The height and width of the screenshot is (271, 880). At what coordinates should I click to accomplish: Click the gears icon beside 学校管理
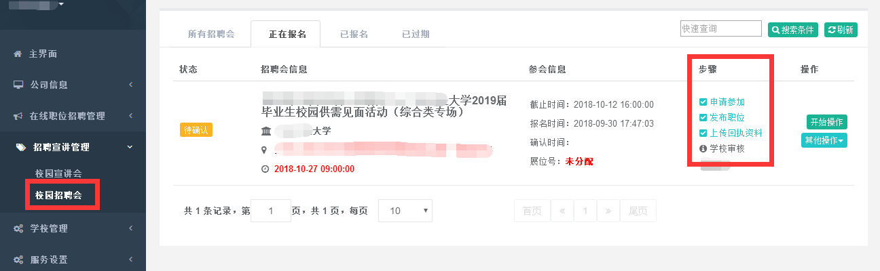pyautogui.click(x=18, y=229)
